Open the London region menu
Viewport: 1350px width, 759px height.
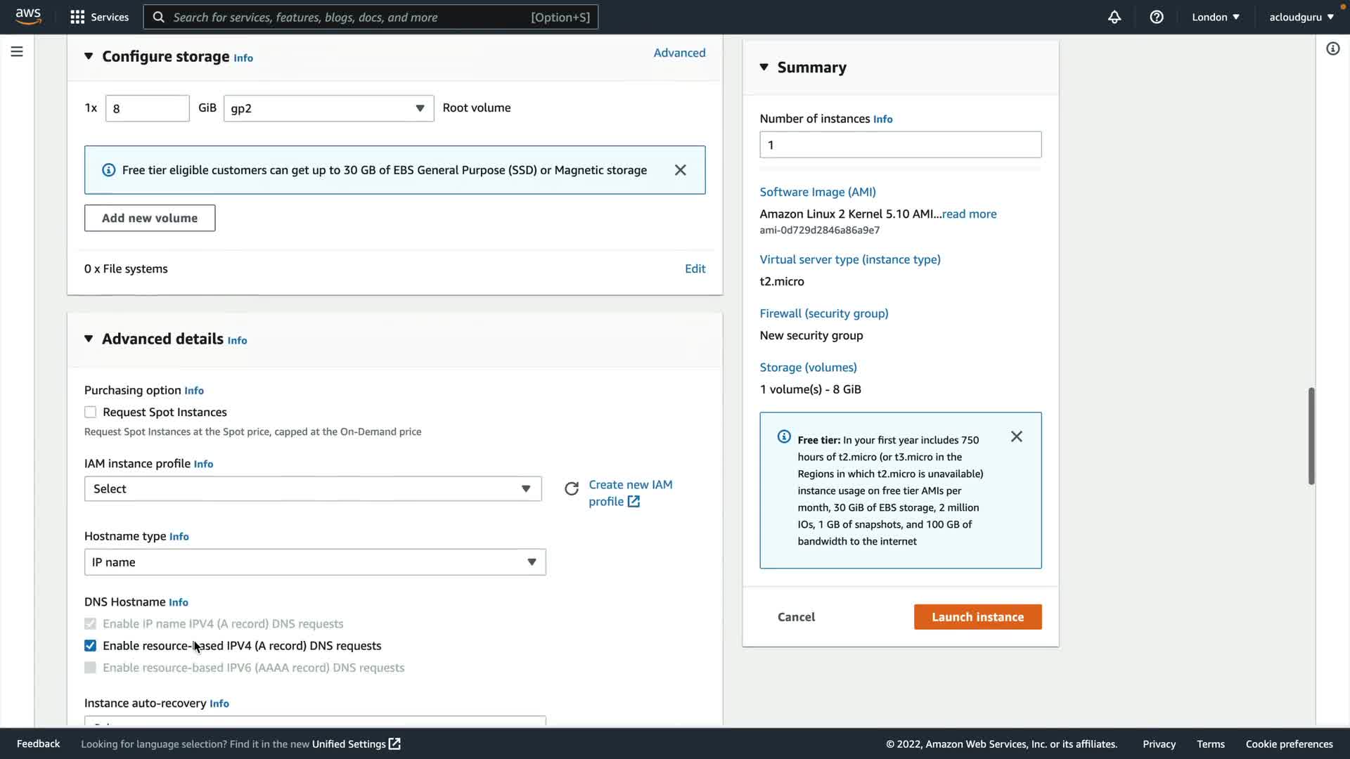coord(1215,17)
